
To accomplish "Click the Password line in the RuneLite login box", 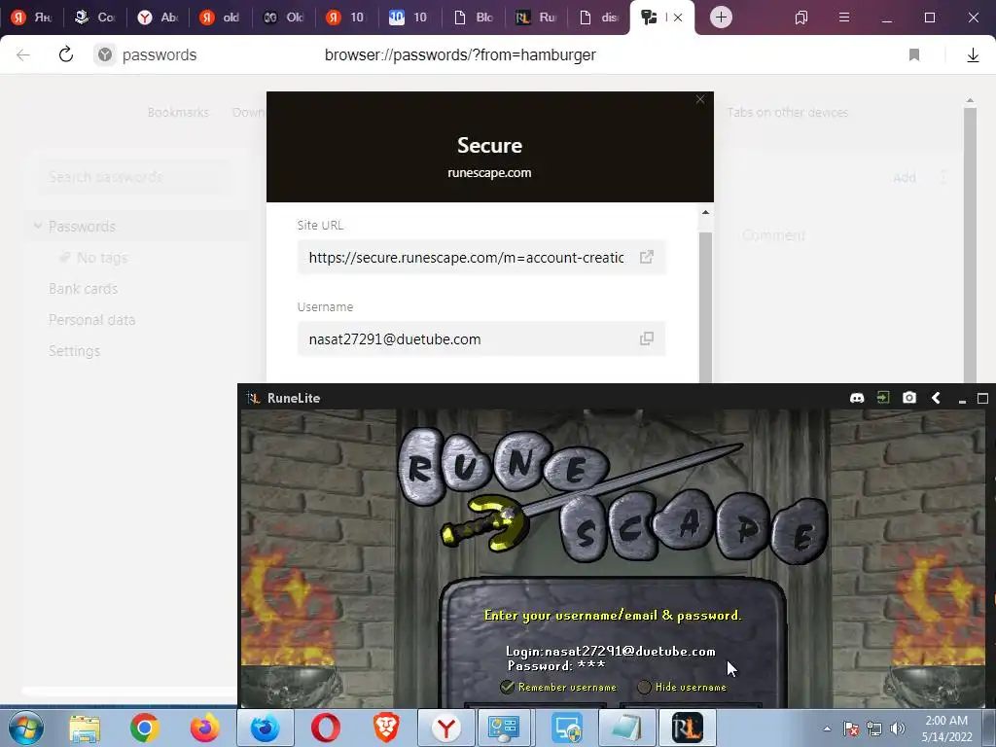I will point(556,665).
